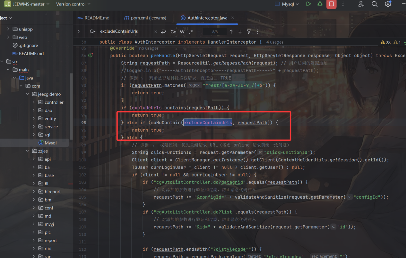Toggle Match Case (Cc) in find bar

pos(173,31)
